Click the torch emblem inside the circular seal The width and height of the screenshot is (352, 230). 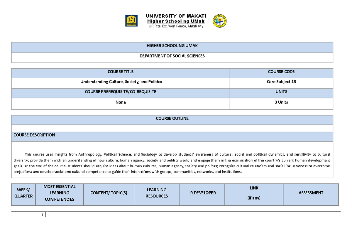(219, 20)
